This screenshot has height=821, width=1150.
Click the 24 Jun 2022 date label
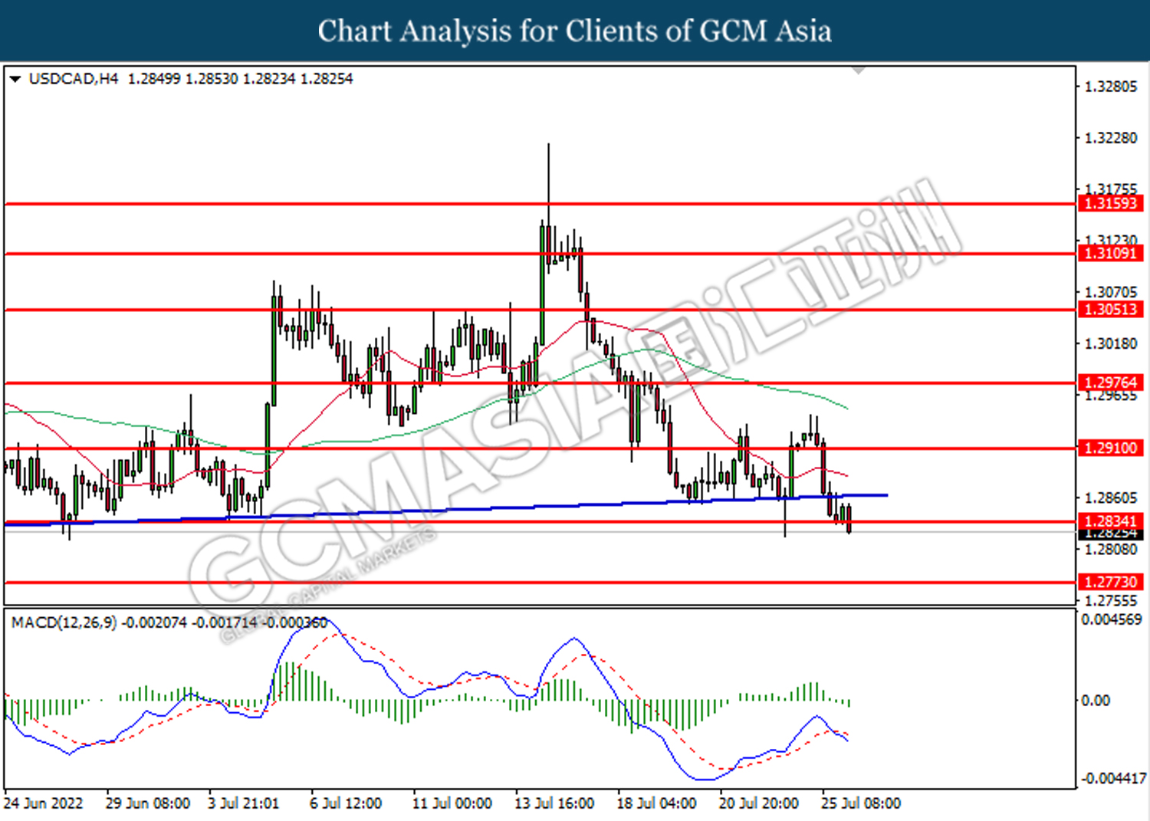43,803
